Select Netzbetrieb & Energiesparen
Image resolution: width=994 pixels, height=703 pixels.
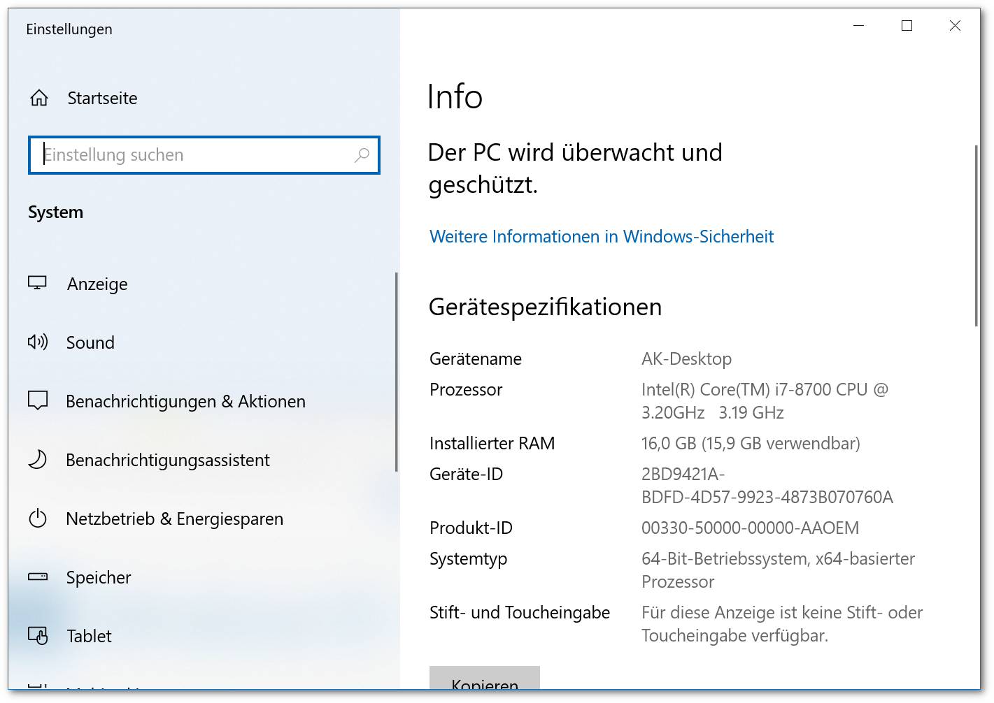coord(174,519)
